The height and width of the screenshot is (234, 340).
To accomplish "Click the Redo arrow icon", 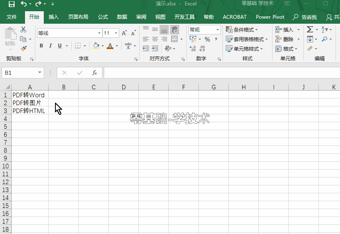I will click(38, 4).
